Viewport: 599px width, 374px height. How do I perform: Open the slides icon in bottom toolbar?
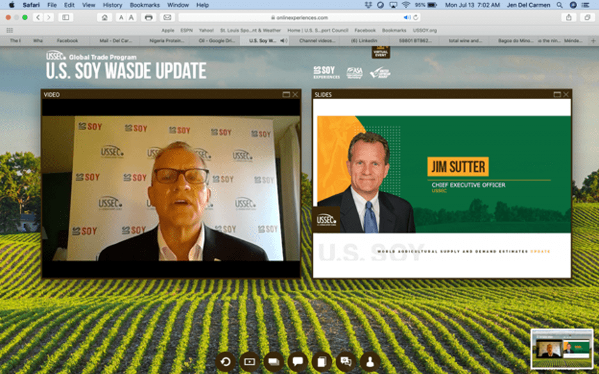click(273, 362)
